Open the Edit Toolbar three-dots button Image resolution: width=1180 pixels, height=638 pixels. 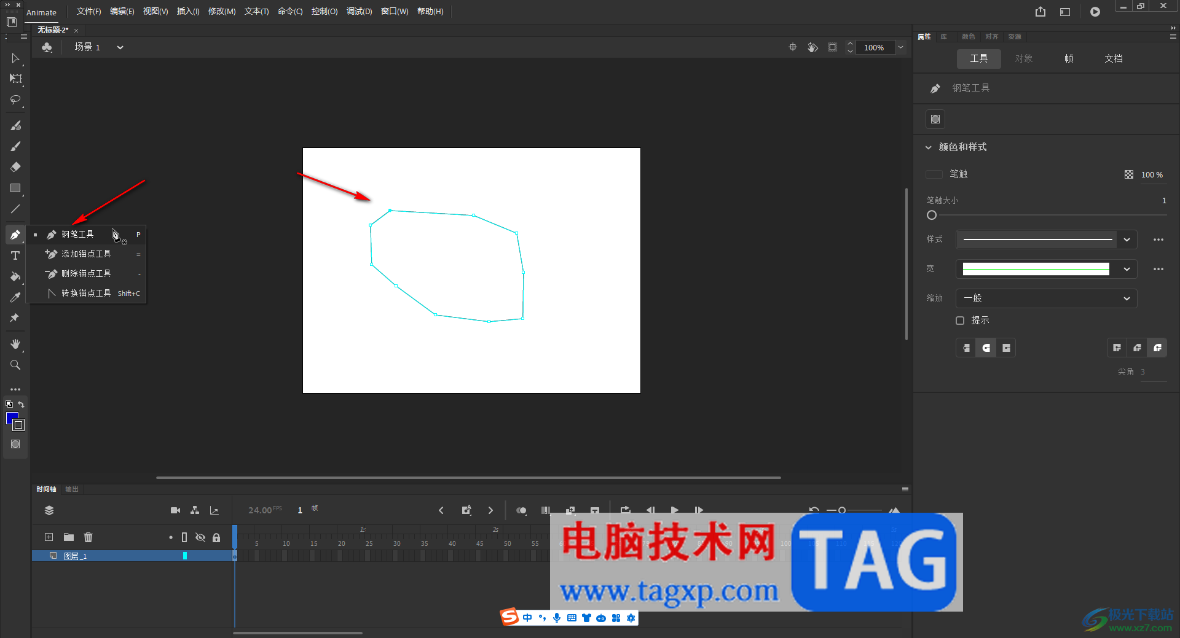pyautogui.click(x=15, y=389)
